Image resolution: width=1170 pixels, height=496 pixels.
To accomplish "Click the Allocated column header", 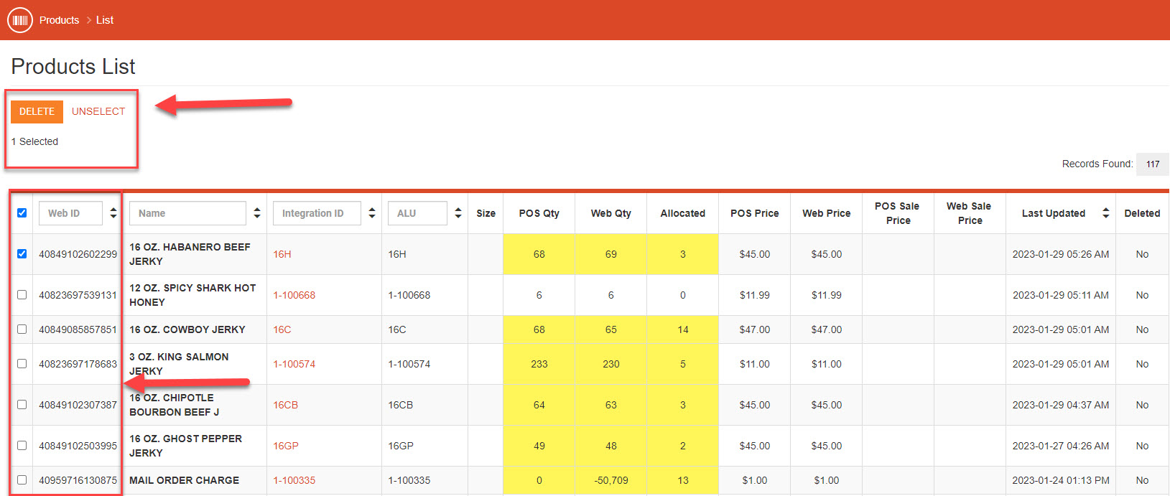I will (683, 213).
